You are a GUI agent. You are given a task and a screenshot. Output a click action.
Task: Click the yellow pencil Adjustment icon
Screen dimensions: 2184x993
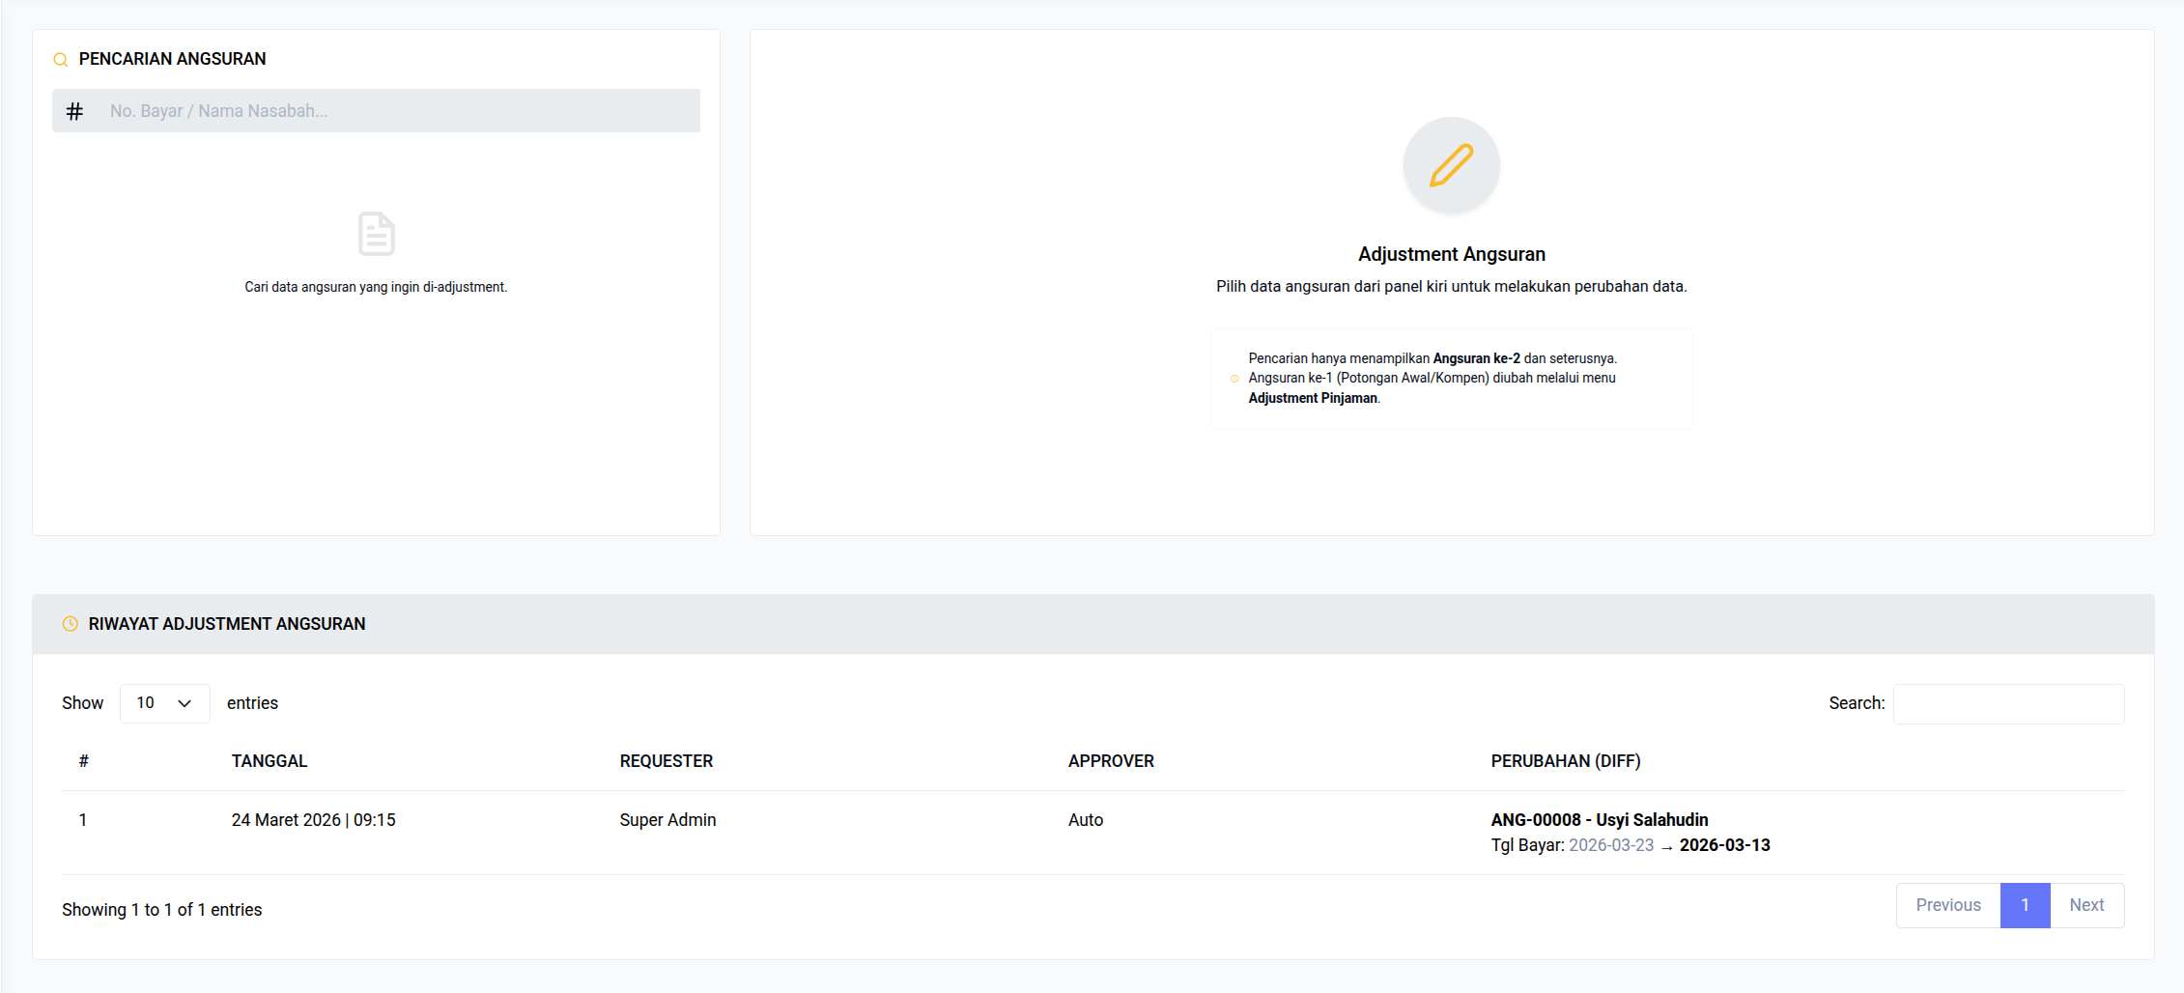point(1451,165)
